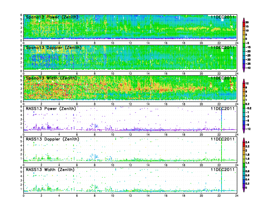Click the colorbar label -15
272x210 pixels.
pyautogui.click(x=248, y=47)
